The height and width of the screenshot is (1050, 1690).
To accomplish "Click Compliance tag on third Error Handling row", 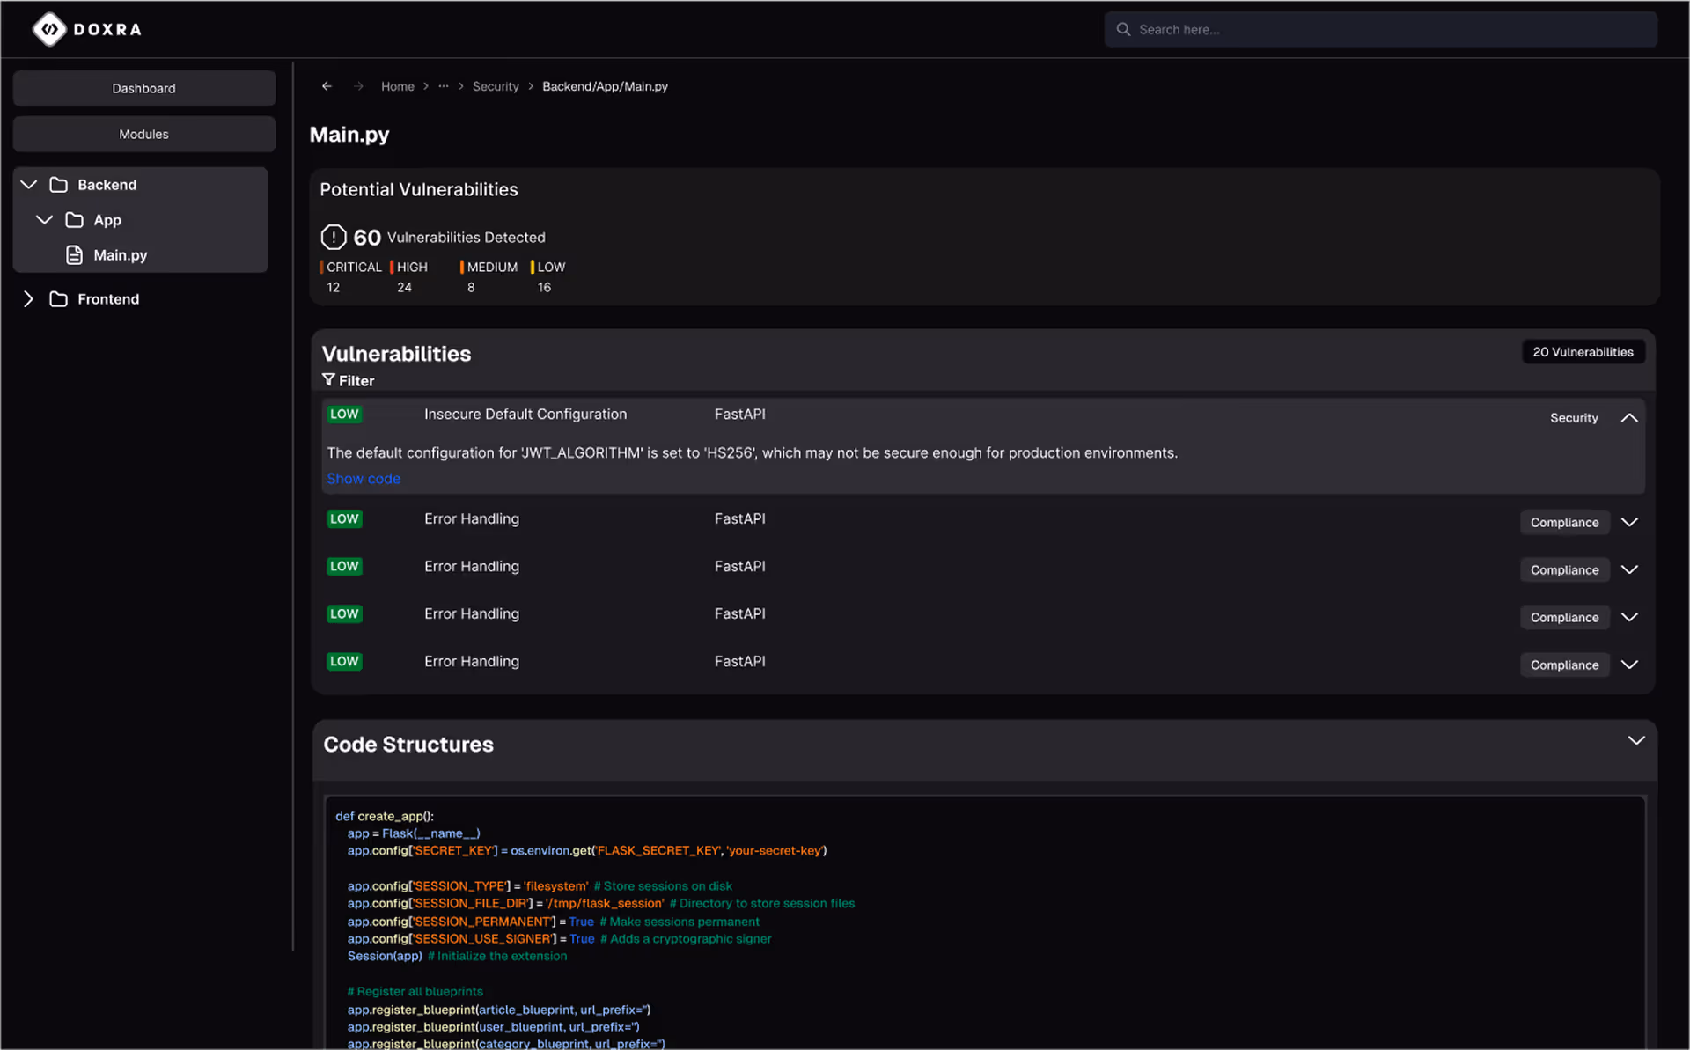I will tap(1564, 617).
